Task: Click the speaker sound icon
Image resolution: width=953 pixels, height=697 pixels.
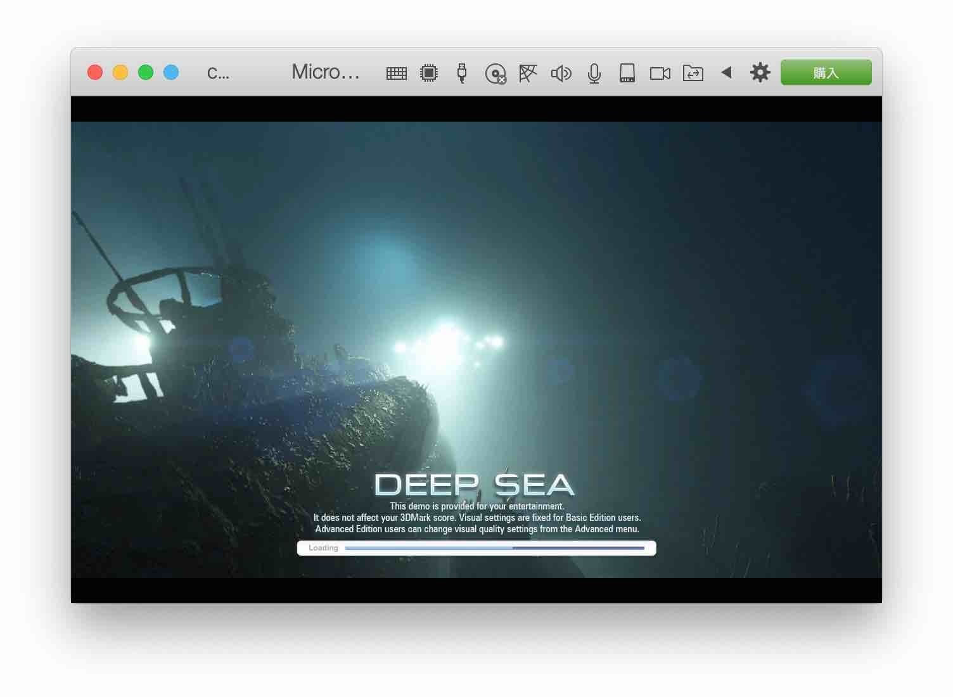Action: pyautogui.click(x=561, y=74)
